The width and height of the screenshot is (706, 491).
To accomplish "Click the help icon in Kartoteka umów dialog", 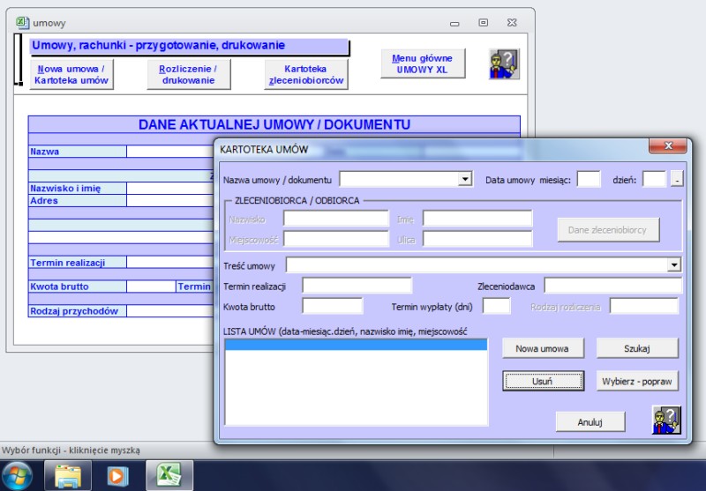I will (666, 420).
